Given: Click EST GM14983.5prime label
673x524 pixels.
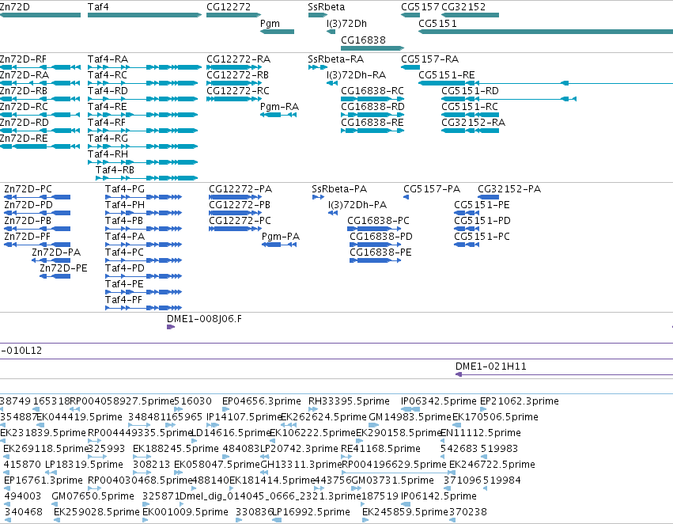Looking at the screenshot, I should point(410,417).
